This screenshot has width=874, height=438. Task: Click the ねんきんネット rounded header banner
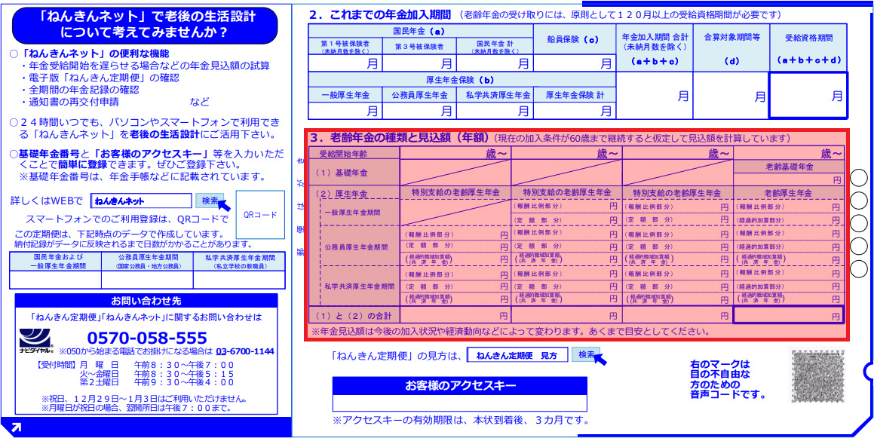[145, 26]
